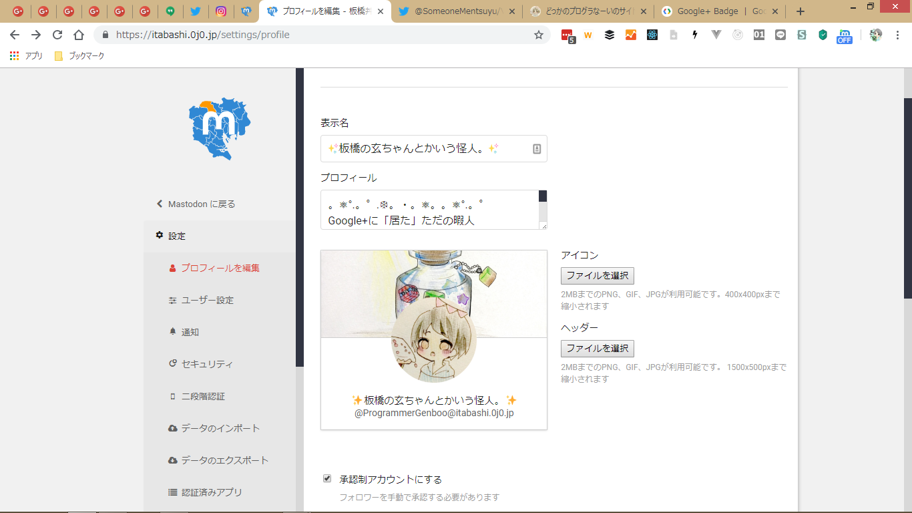The height and width of the screenshot is (513, 912).
Task: Bookmark this page with the star icon
Action: 539,35
